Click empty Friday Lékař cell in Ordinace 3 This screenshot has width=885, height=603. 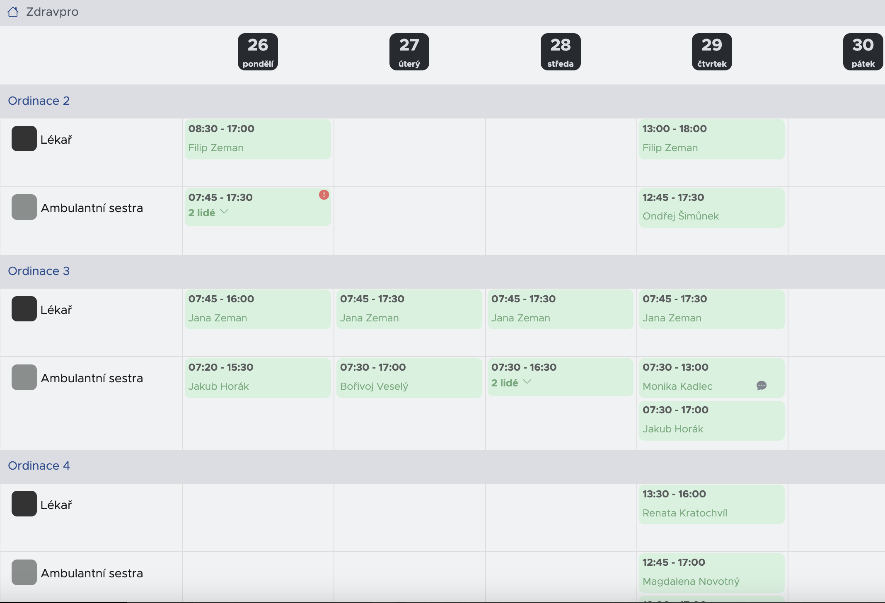(837, 323)
